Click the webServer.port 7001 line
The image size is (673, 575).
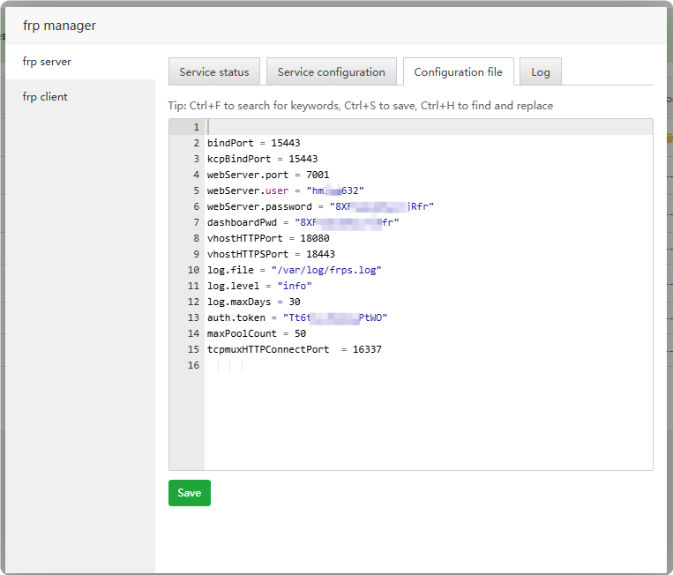[267, 175]
